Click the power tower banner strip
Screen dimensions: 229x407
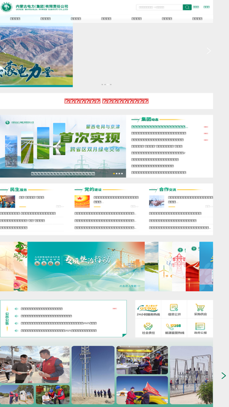(x=179, y=266)
